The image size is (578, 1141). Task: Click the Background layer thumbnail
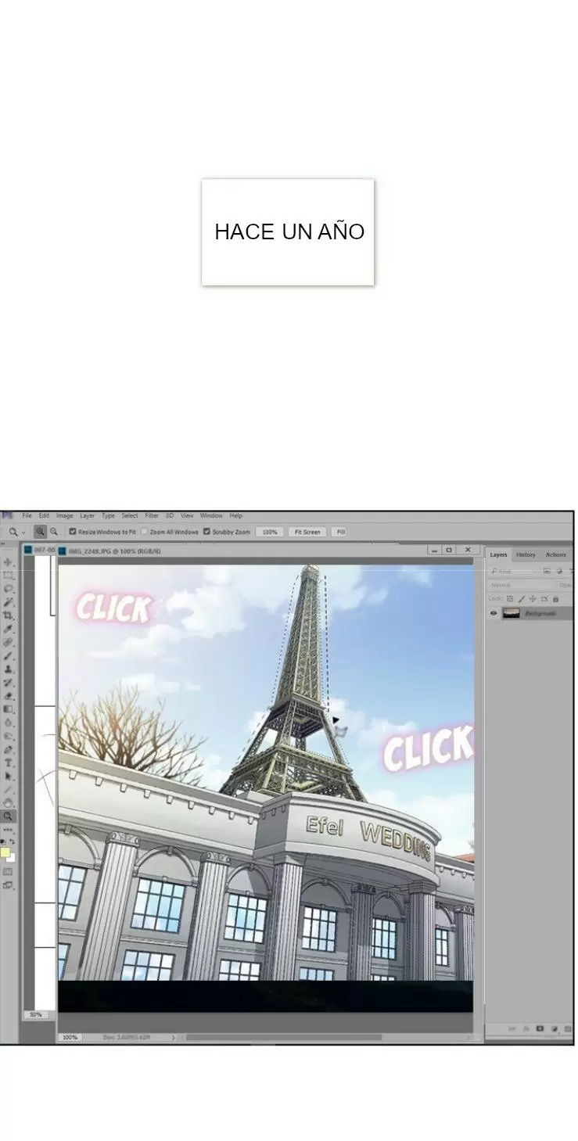[x=512, y=613]
